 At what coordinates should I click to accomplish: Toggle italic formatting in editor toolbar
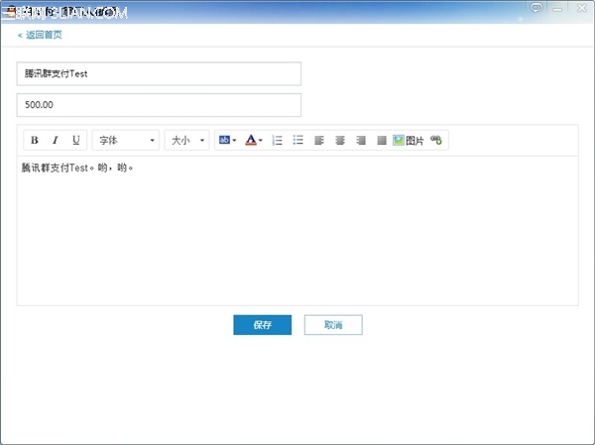click(55, 141)
